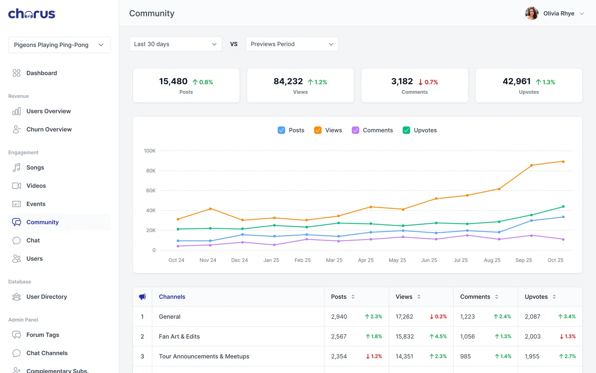Open the Last 30 days dropdown
This screenshot has width=596, height=373.
176,44
